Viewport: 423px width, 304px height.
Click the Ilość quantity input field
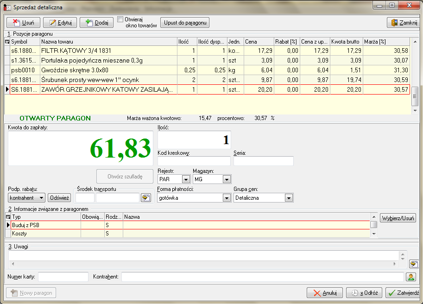194,140
